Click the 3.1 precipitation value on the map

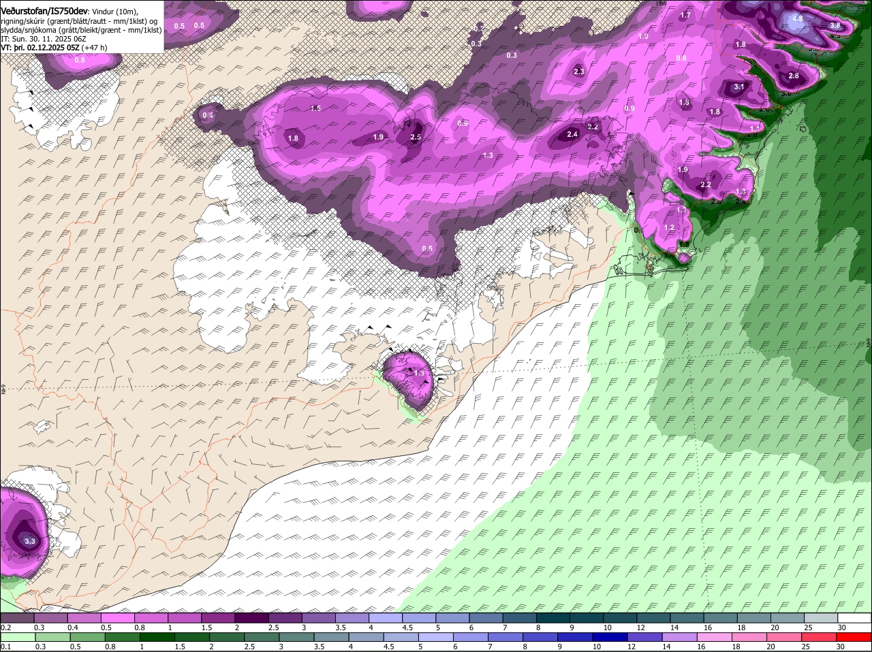[x=740, y=86]
